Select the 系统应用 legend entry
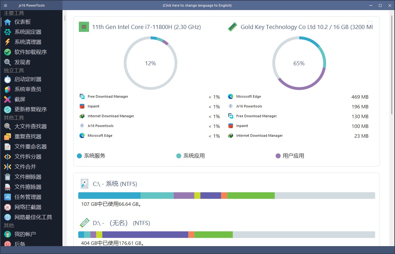 [x=191, y=156]
